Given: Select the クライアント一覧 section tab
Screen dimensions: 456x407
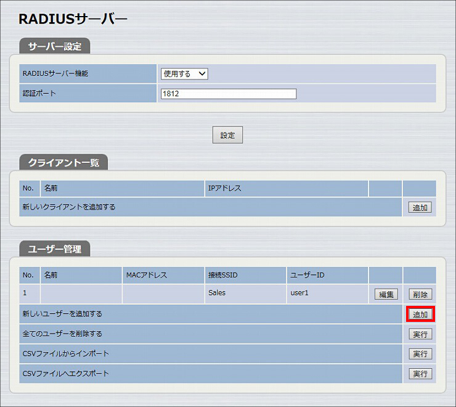Looking at the screenshot, I should 63,162.
